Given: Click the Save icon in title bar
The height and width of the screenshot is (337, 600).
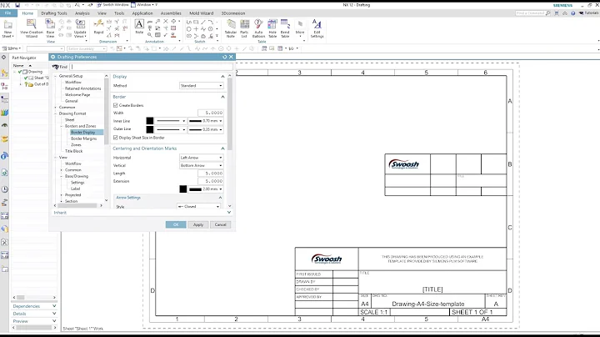Looking at the screenshot, I should 17,5.
